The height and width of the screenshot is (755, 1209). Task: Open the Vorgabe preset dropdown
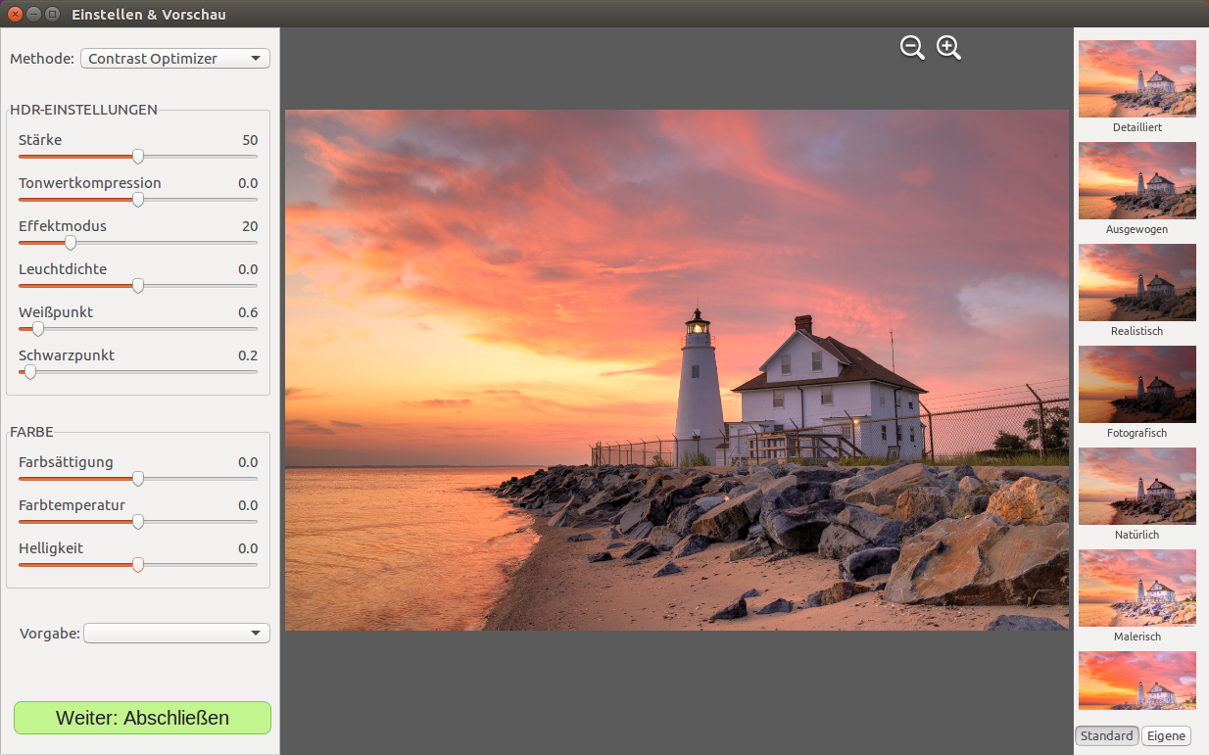(176, 634)
